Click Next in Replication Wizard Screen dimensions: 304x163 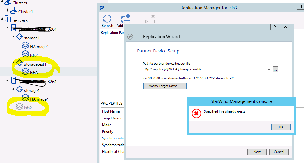point(257,152)
